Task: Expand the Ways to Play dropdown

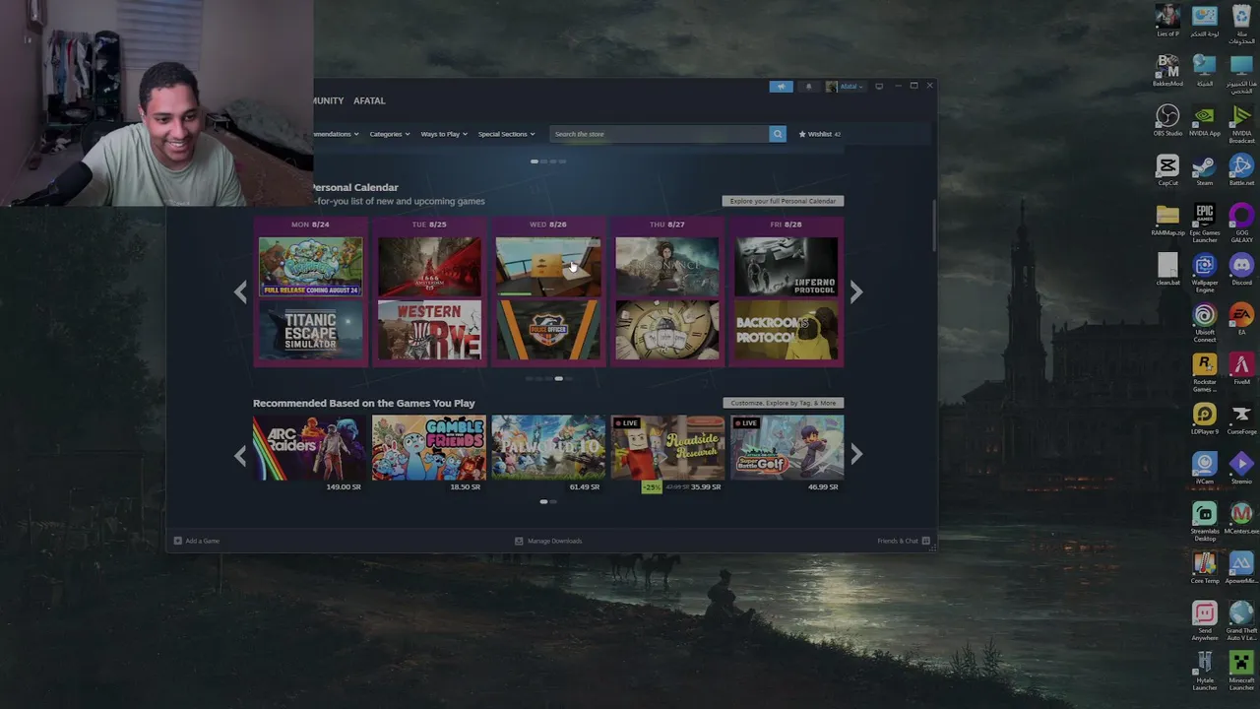Action: [443, 134]
